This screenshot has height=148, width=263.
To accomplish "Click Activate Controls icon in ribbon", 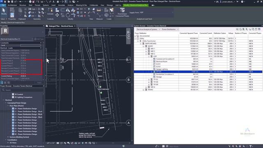I will 50,11.
